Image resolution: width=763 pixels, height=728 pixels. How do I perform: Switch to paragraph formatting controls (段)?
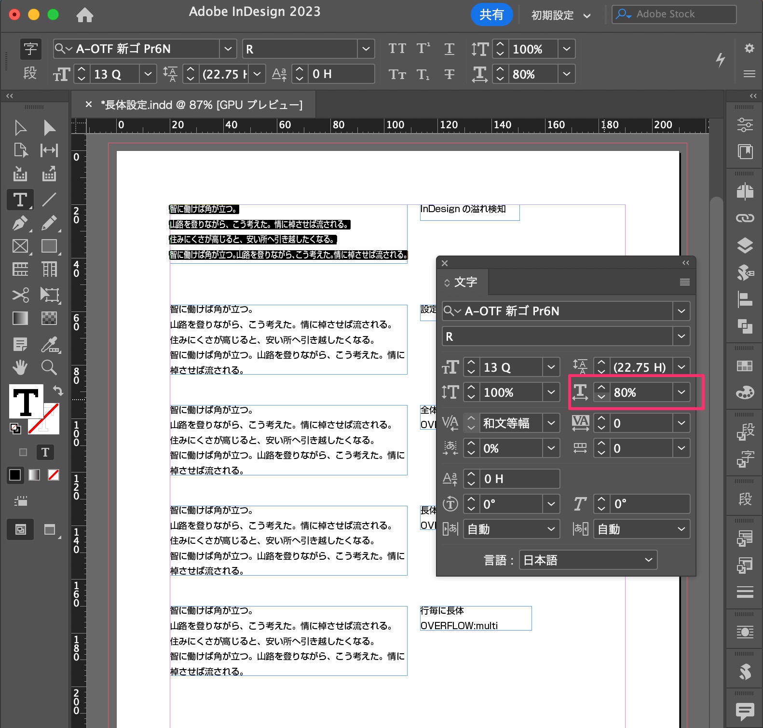(x=30, y=73)
